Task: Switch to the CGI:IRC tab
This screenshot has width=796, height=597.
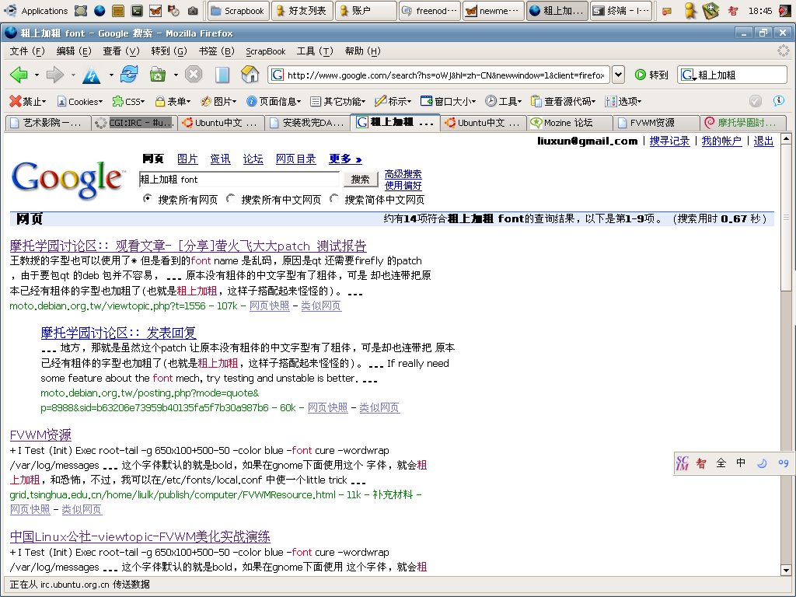Action: point(134,123)
